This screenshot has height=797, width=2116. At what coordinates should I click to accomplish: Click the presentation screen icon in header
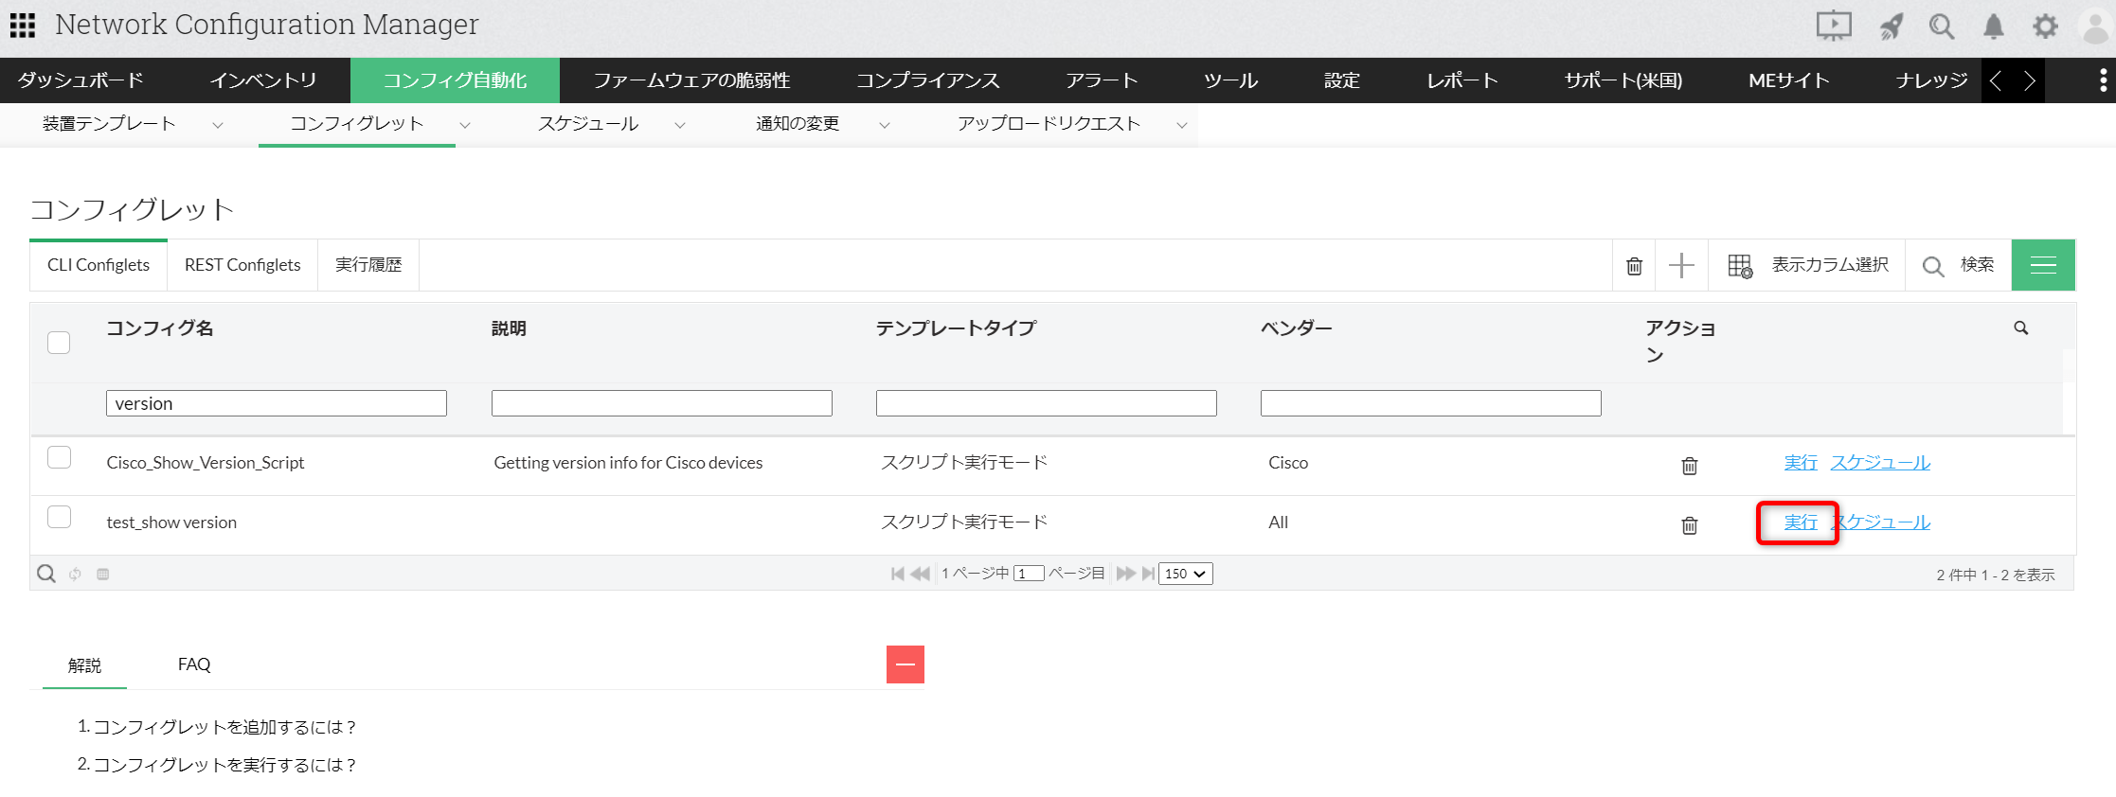[x=1834, y=26]
